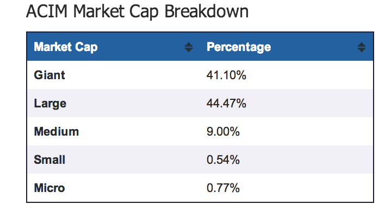Select the Micro market cap row label

[x=49, y=188]
